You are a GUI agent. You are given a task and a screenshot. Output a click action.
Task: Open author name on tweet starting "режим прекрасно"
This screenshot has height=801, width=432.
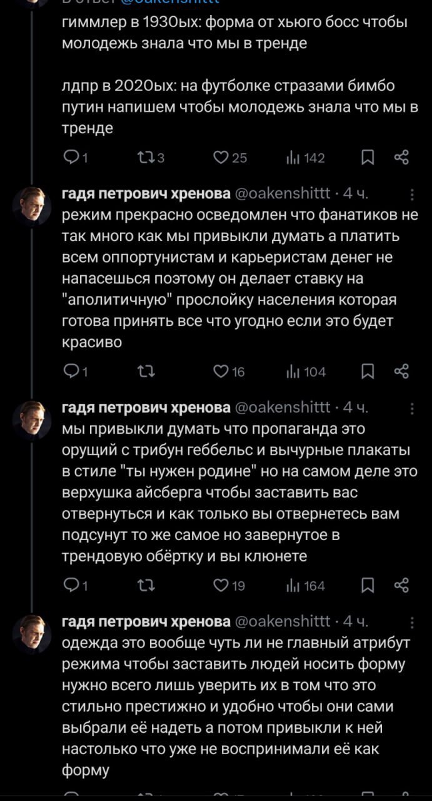point(146,193)
